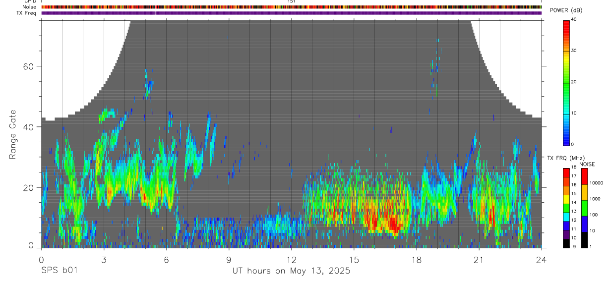Click the red top of POWER colorbar
Image resolution: width=609 pixels, height=281 pixels.
[x=566, y=26]
